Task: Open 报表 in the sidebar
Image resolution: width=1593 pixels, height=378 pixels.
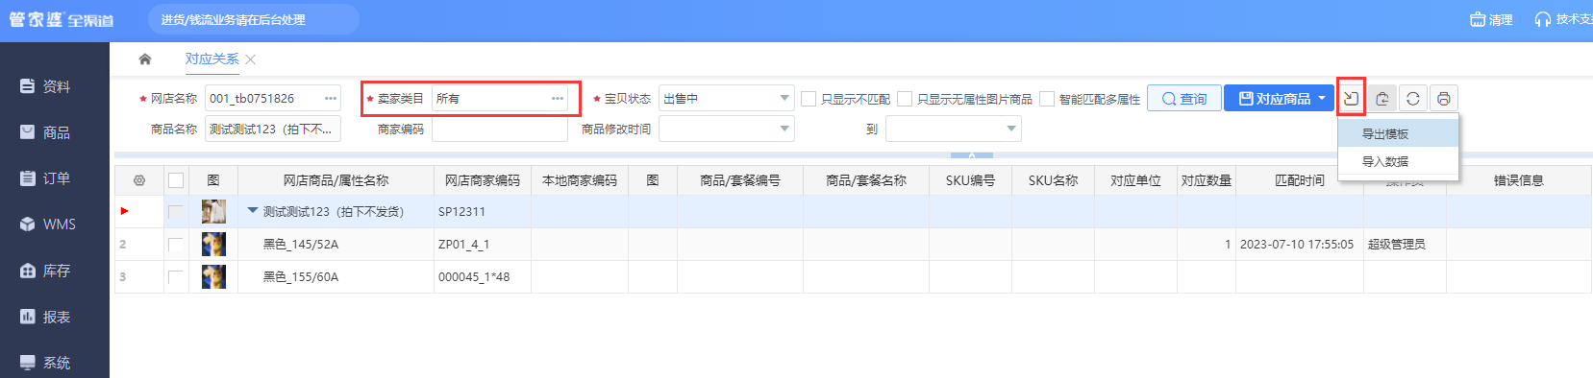Action: tap(46, 317)
